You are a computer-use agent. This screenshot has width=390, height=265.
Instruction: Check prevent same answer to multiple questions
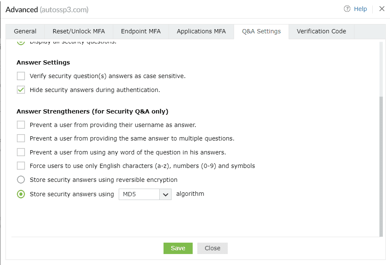tap(21, 138)
